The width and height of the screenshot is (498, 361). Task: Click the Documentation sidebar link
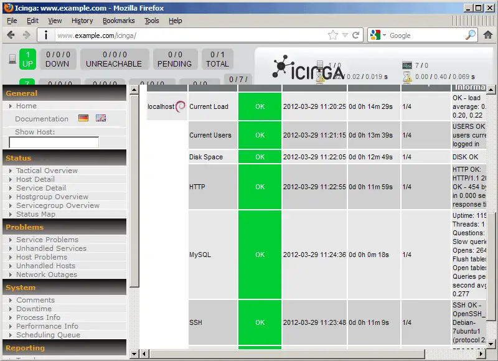[x=42, y=119]
